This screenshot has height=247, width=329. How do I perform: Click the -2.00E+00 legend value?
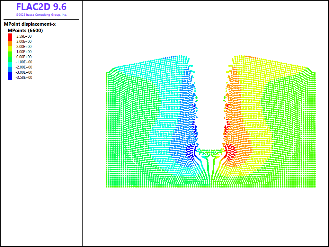tap(24, 67)
